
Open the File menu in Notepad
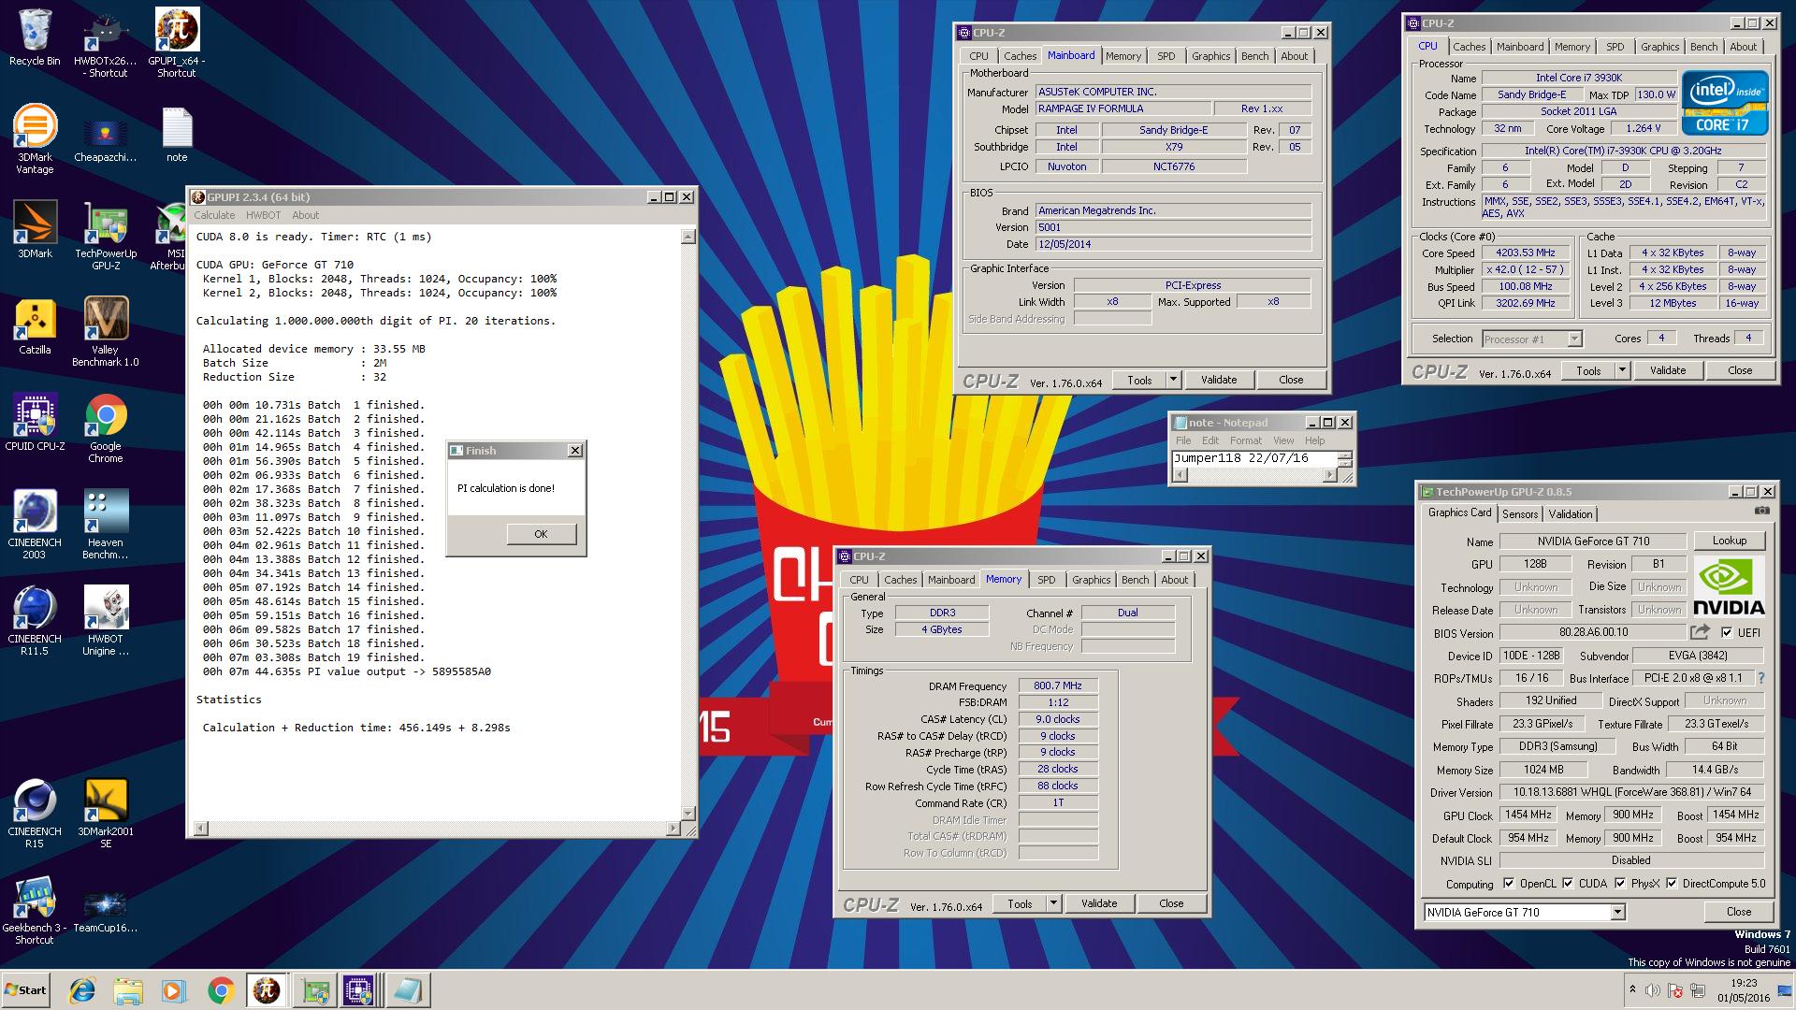[1183, 440]
